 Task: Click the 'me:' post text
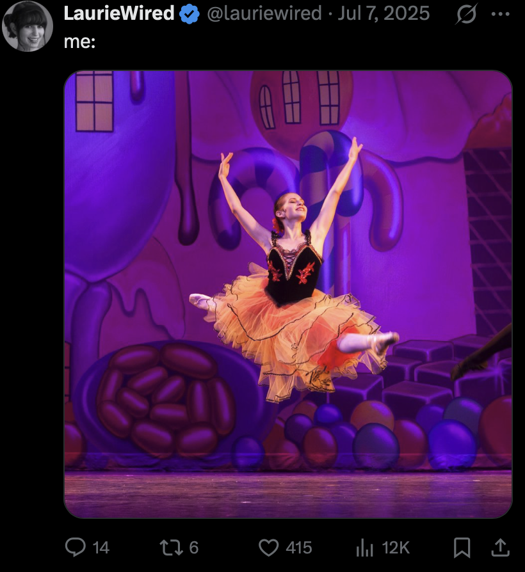(79, 42)
